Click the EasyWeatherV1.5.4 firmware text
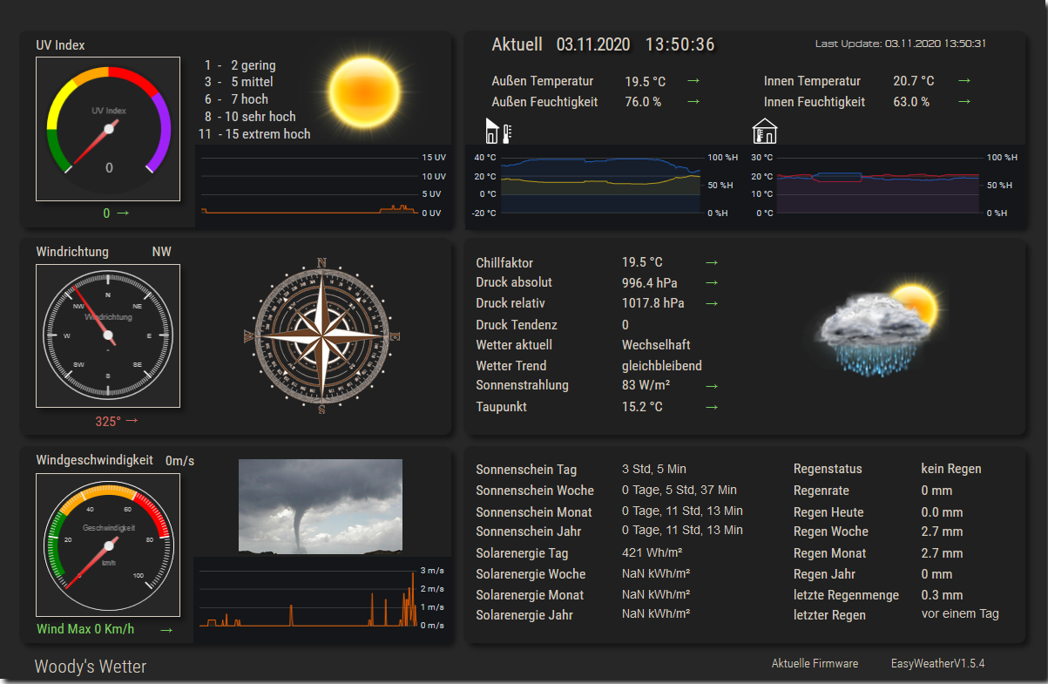Viewport: 1048px width, 684px height. [x=937, y=664]
